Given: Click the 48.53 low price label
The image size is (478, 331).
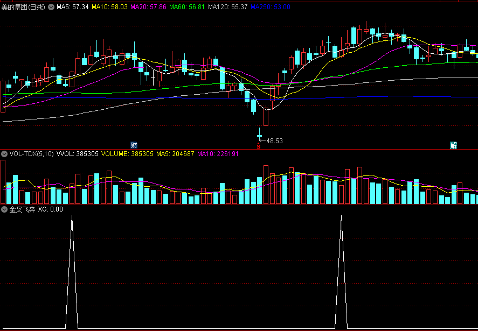Looking at the screenshot, I should tap(275, 141).
